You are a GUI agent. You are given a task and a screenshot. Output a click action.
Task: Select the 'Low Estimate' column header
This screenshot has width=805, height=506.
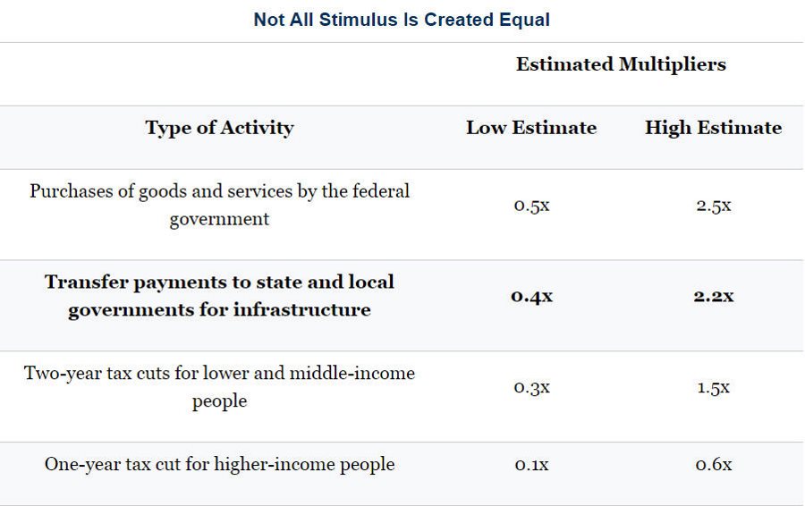[530, 128]
